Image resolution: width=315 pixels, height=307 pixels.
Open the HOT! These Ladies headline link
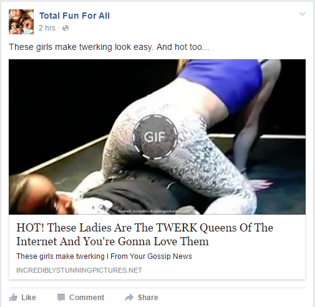(x=145, y=235)
